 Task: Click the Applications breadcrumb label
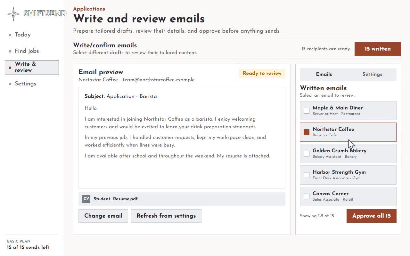[x=89, y=9]
